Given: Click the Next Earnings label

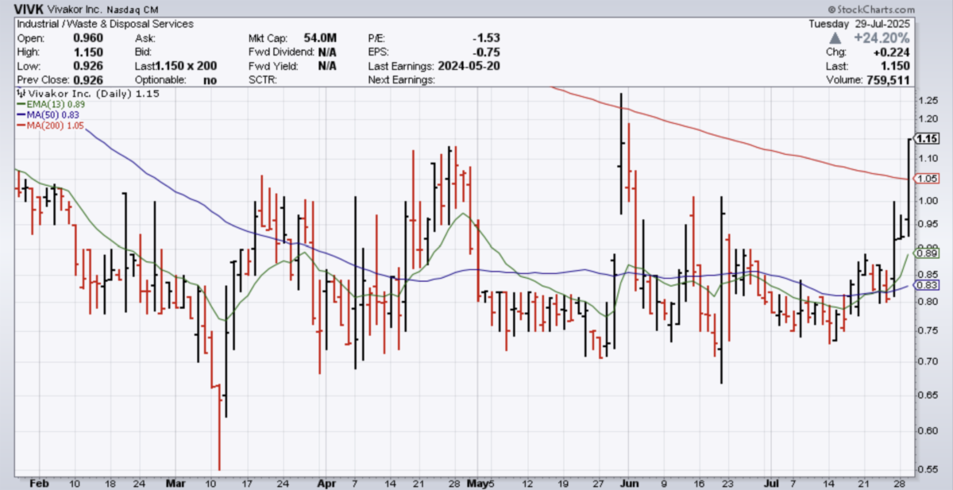Looking at the screenshot, I should click(401, 80).
